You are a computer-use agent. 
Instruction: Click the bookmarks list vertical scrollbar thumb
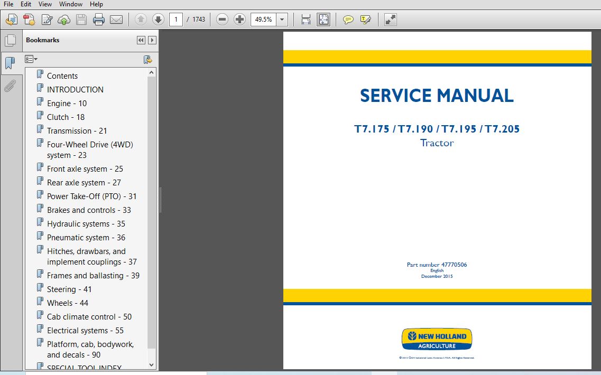coord(151,213)
